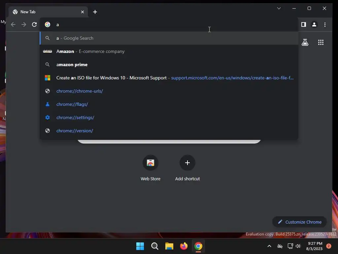Click the address bar input field
The width and height of the screenshot is (338, 254).
click(x=169, y=24)
